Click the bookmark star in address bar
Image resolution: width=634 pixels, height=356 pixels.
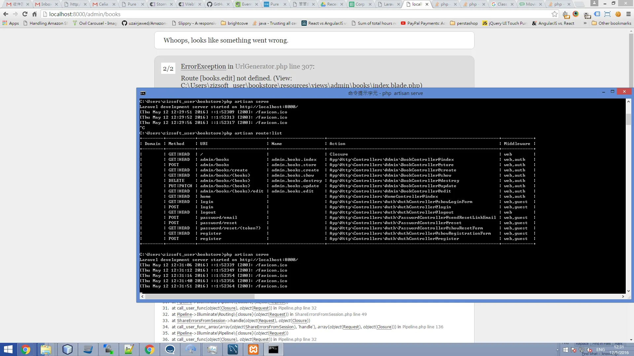point(554,14)
